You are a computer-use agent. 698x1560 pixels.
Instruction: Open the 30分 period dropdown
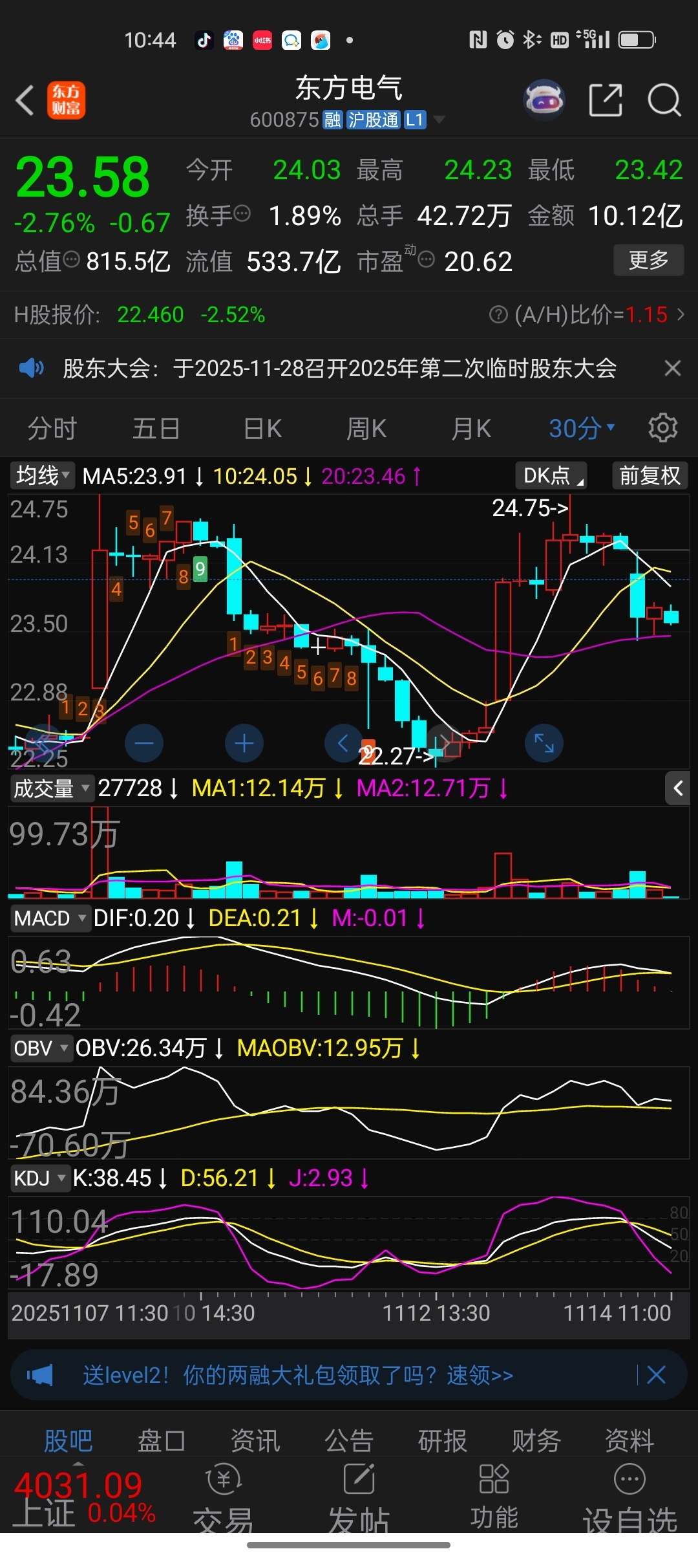click(x=582, y=428)
